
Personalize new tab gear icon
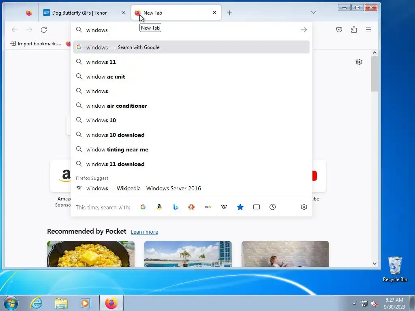359,62
